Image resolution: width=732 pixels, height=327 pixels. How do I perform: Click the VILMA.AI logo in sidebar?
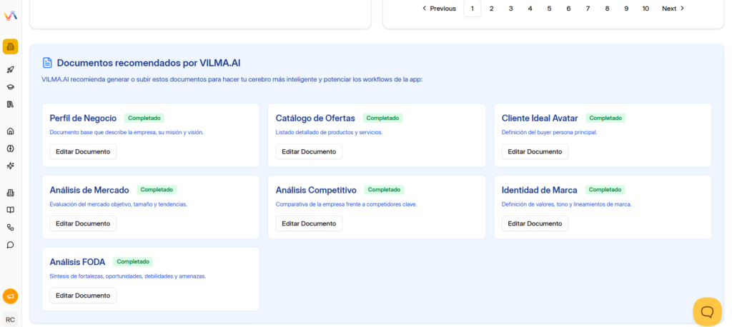10,15
